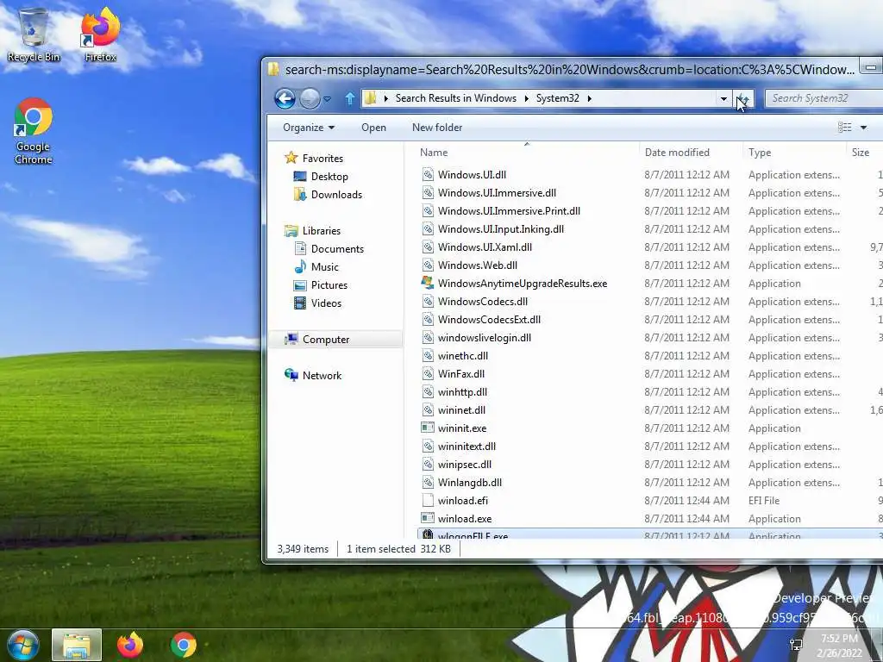The image size is (883, 662).
Task: Select WindowsCodecsExt.dll file
Action: click(x=489, y=319)
